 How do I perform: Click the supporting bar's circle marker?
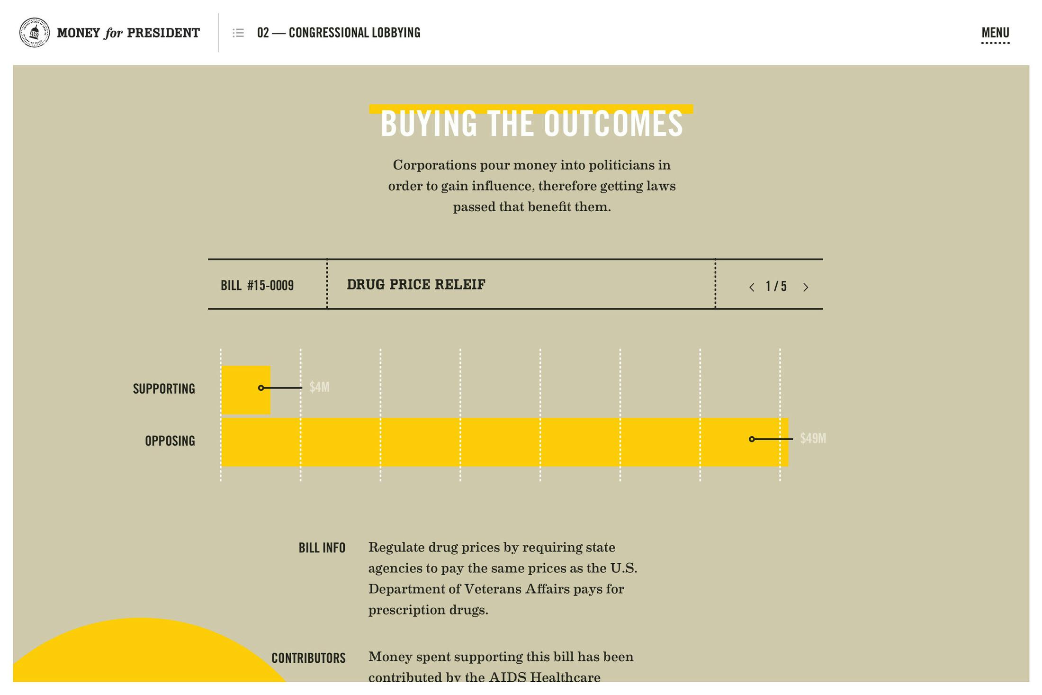click(x=261, y=388)
